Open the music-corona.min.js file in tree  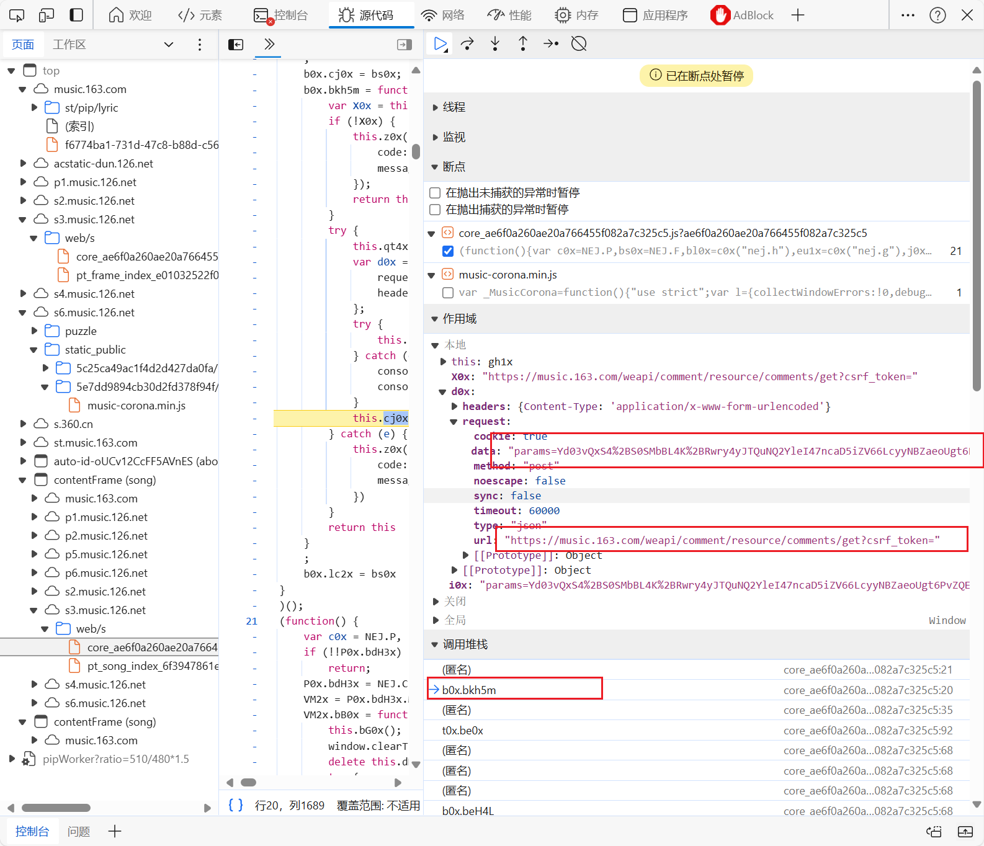[136, 406]
